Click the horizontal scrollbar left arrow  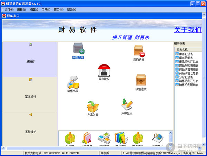tap(3, 148)
